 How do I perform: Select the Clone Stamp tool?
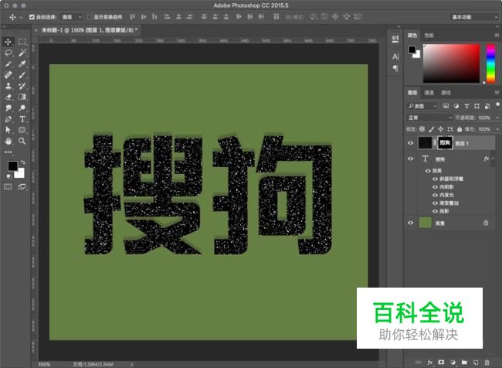pos(8,86)
